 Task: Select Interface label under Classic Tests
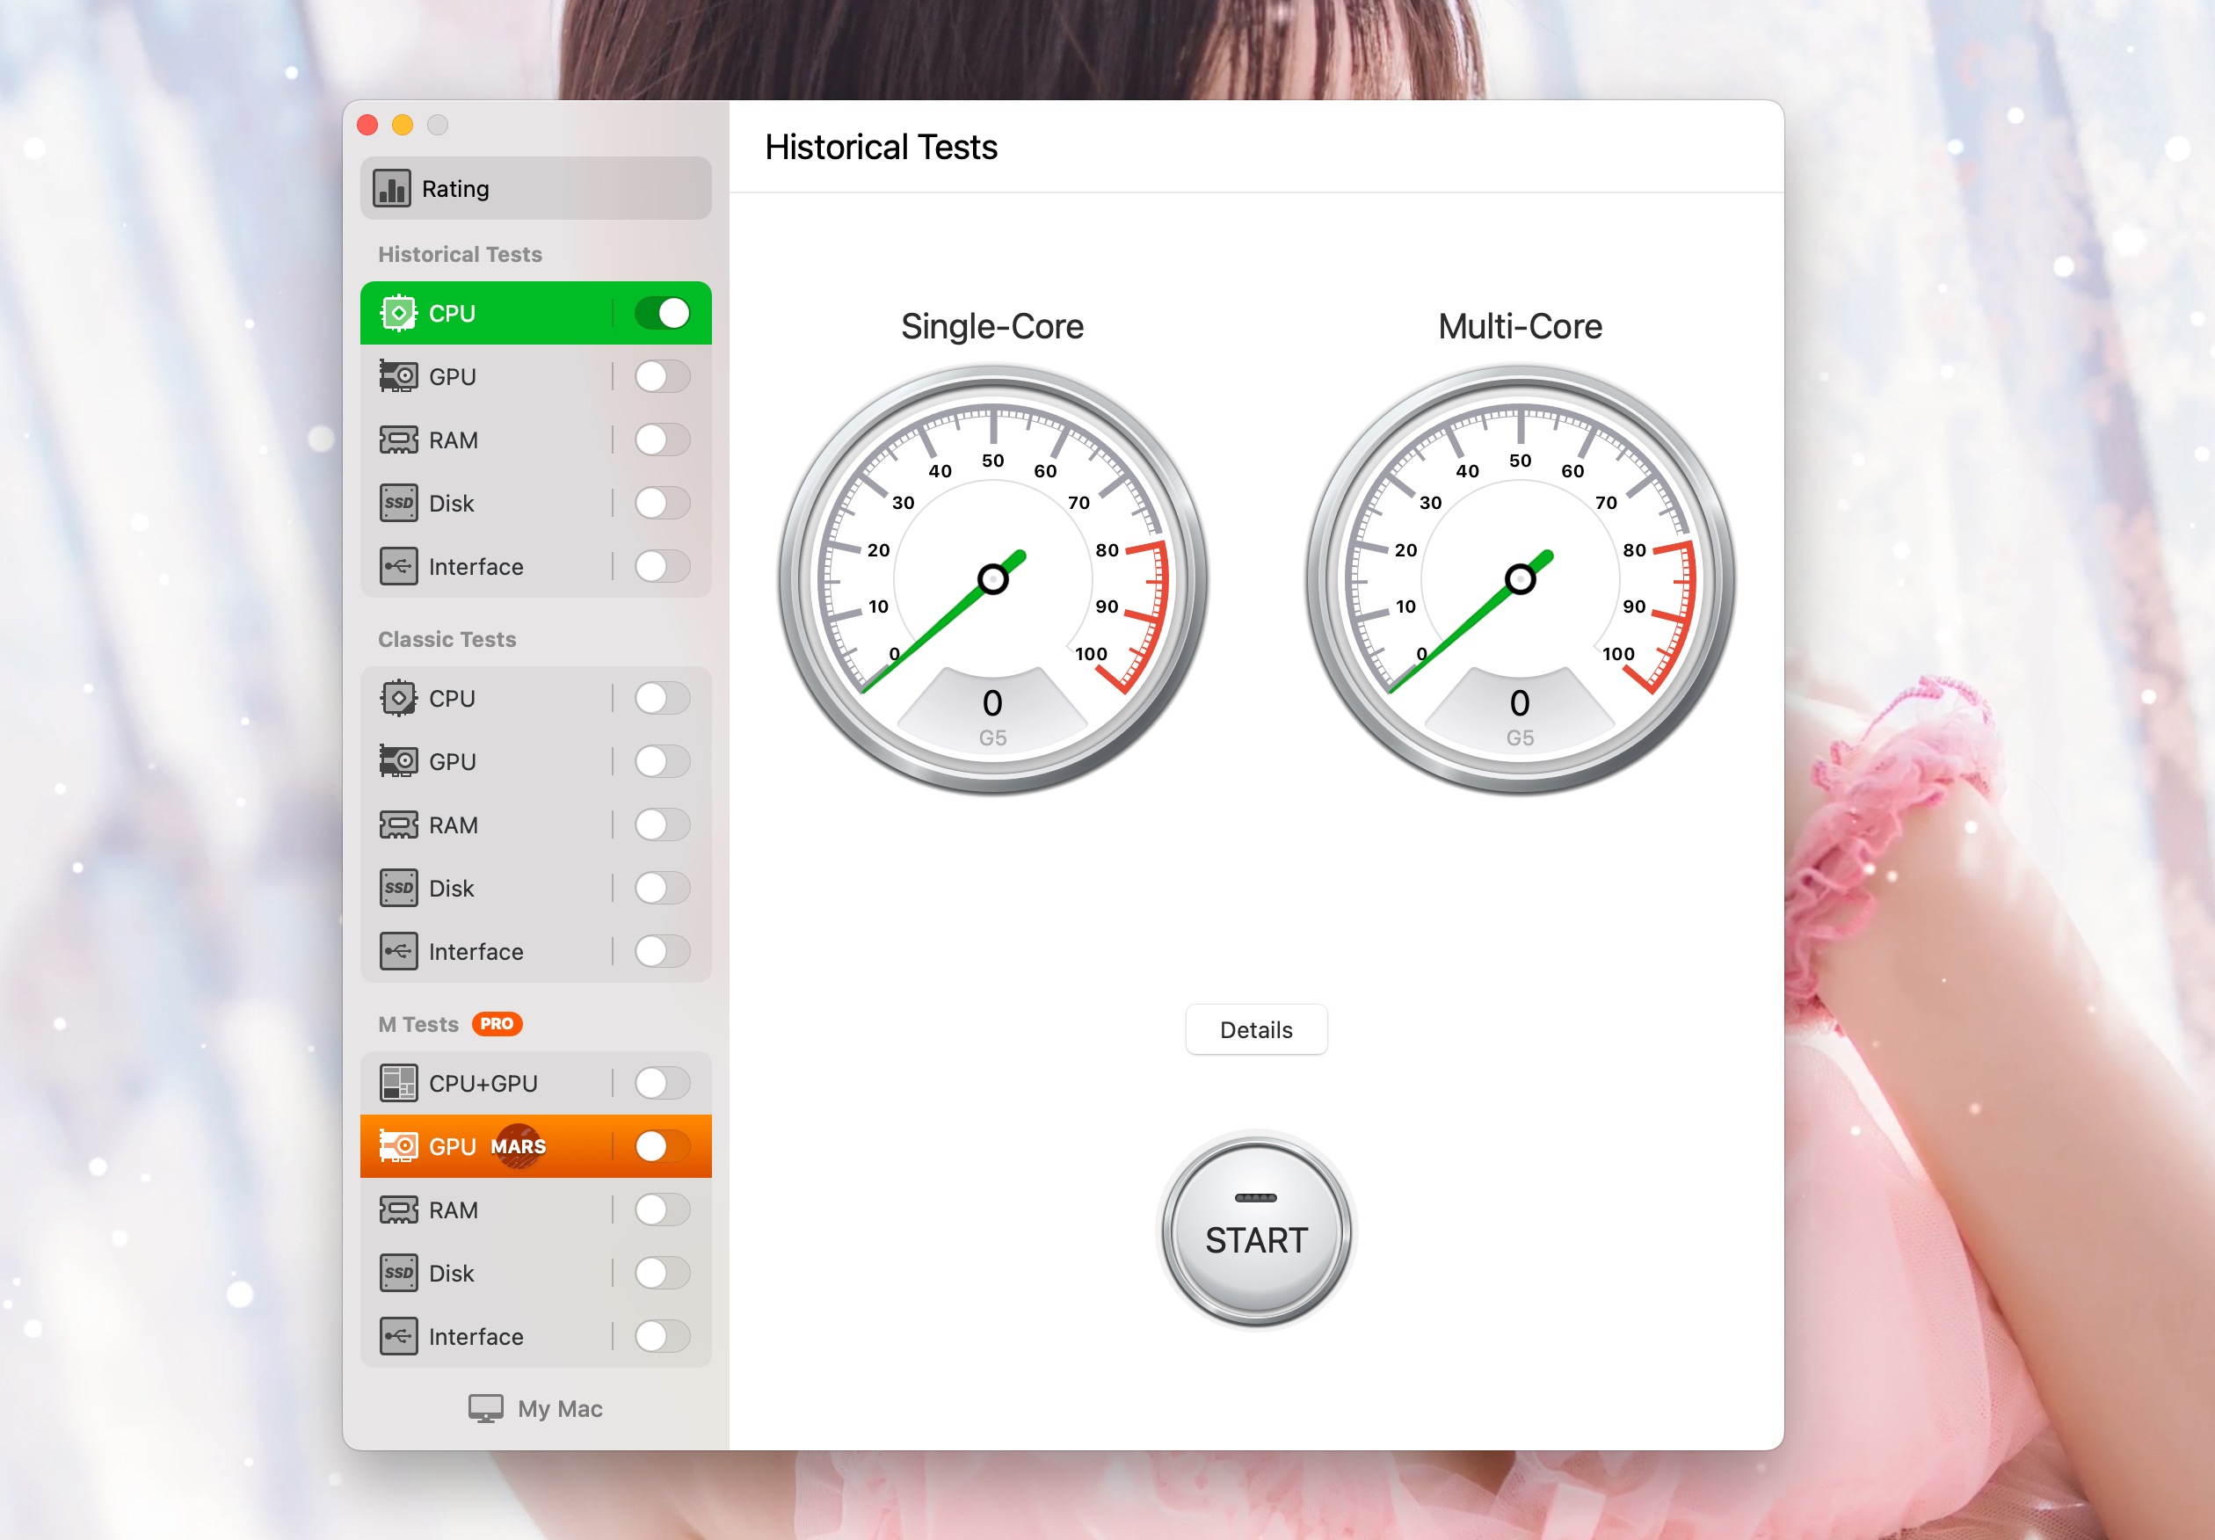(x=476, y=951)
